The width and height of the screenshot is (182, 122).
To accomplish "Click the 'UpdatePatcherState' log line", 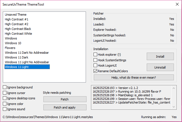I will (x=132, y=102).
